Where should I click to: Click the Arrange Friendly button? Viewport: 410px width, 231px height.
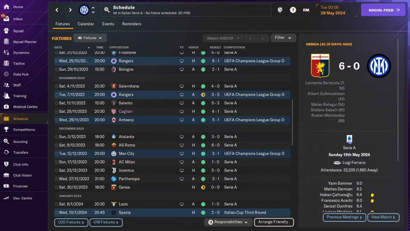(274, 222)
